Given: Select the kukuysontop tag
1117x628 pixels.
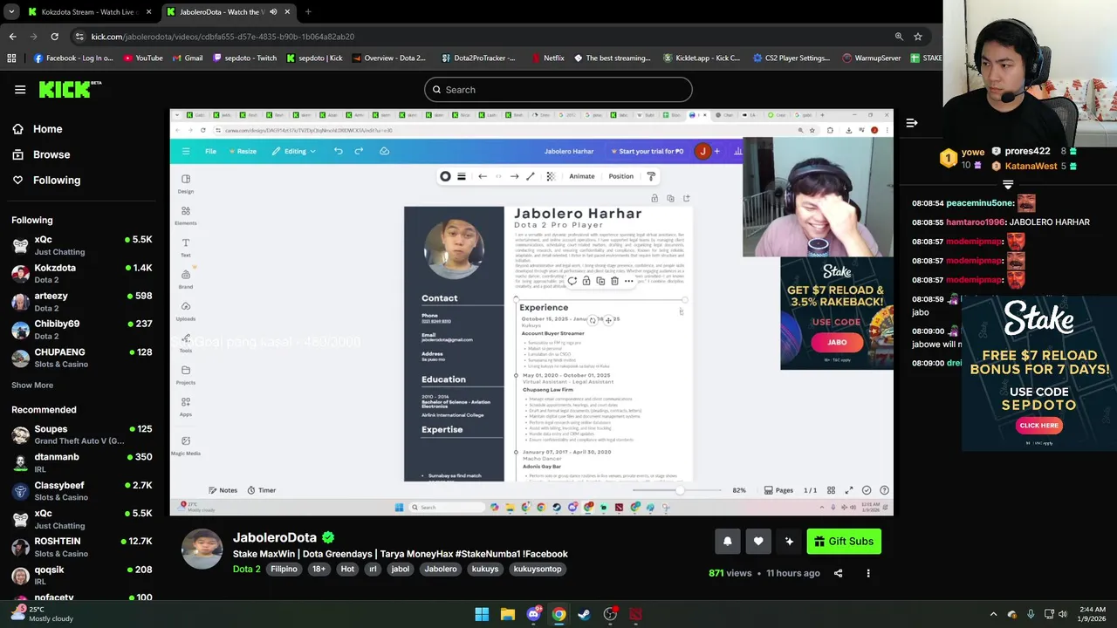Looking at the screenshot, I should 538,569.
